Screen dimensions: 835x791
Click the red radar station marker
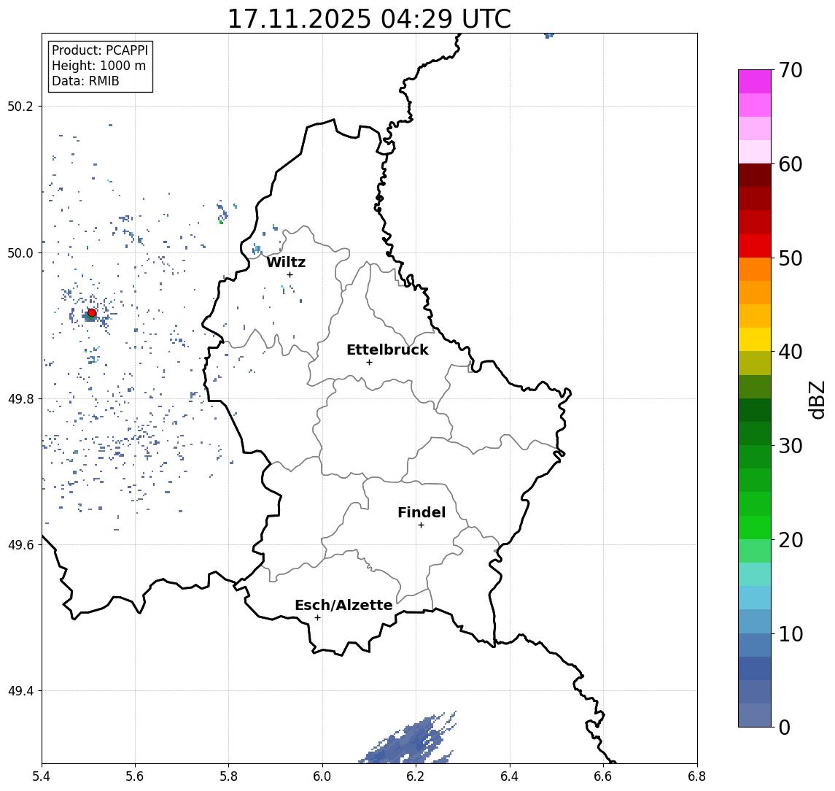coord(92,313)
